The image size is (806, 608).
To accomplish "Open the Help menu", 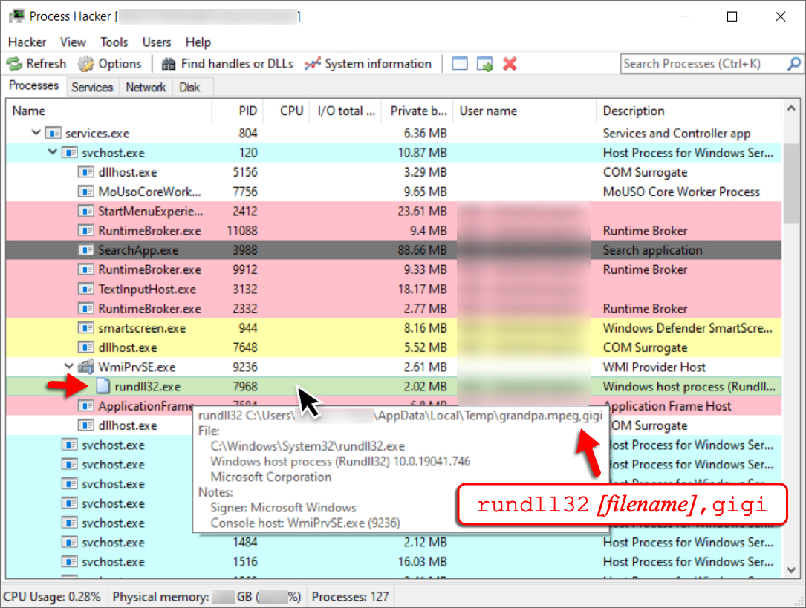I will click(x=198, y=42).
